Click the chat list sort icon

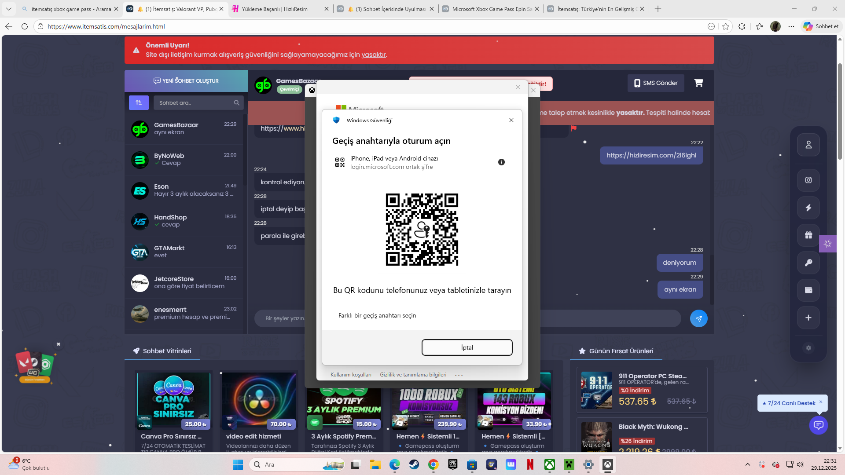point(139,102)
